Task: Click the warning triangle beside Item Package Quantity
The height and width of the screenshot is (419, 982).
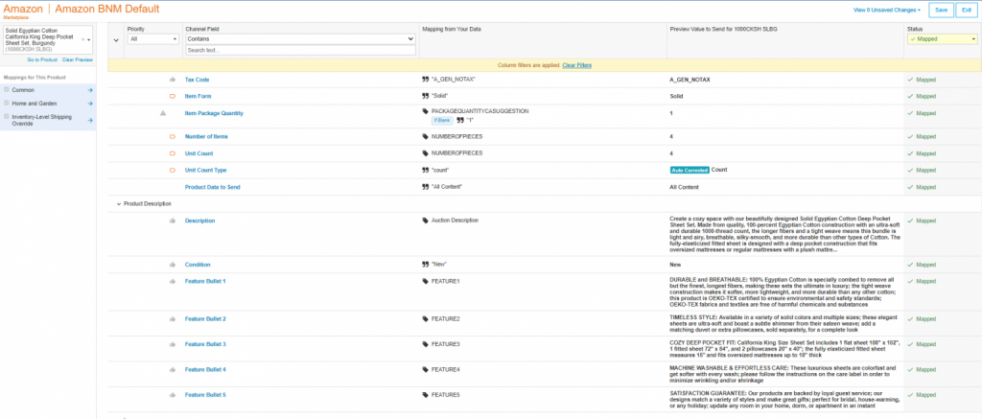Action: pyautogui.click(x=163, y=113)
